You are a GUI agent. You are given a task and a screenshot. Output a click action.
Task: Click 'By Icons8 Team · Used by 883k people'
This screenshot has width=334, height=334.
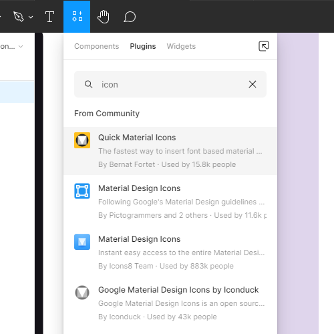coord(166,266)
